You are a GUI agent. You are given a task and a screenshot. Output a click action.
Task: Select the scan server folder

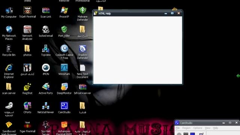pyautogui.click(x=9, y=87)
